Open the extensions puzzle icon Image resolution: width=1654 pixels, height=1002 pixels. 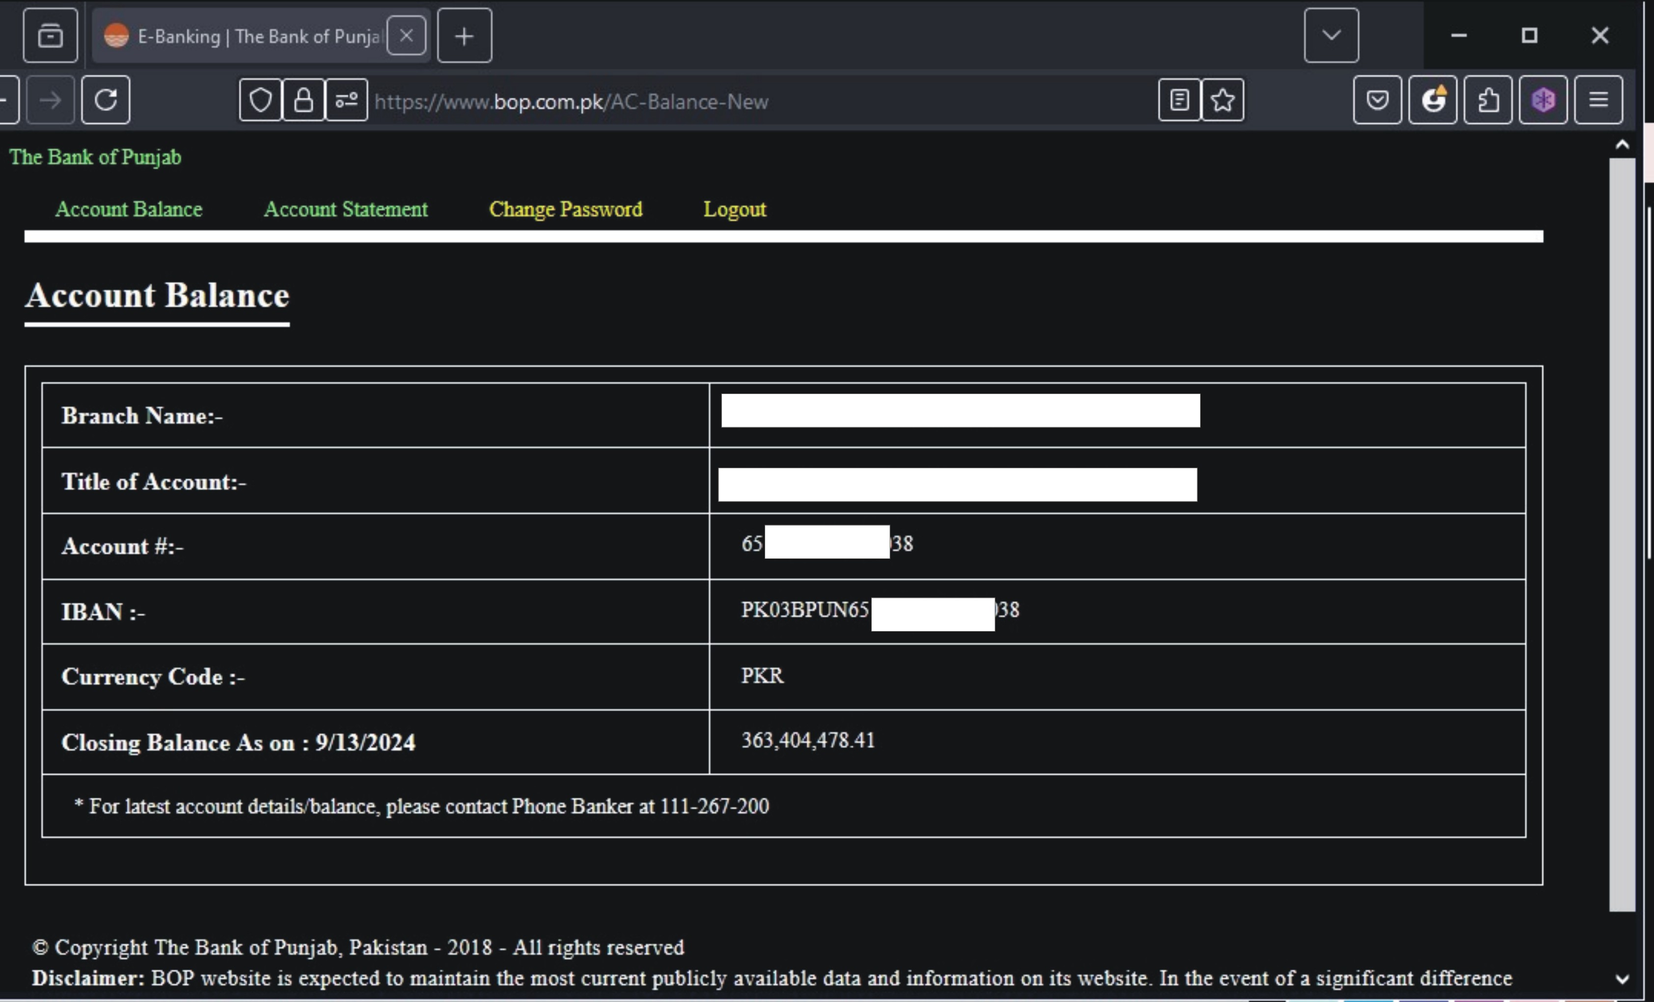pyautogui.click(x=1488, y=101)
